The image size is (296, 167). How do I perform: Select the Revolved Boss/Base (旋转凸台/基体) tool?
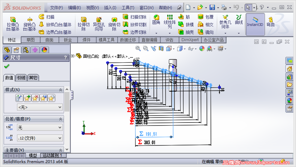pos(29,24)
